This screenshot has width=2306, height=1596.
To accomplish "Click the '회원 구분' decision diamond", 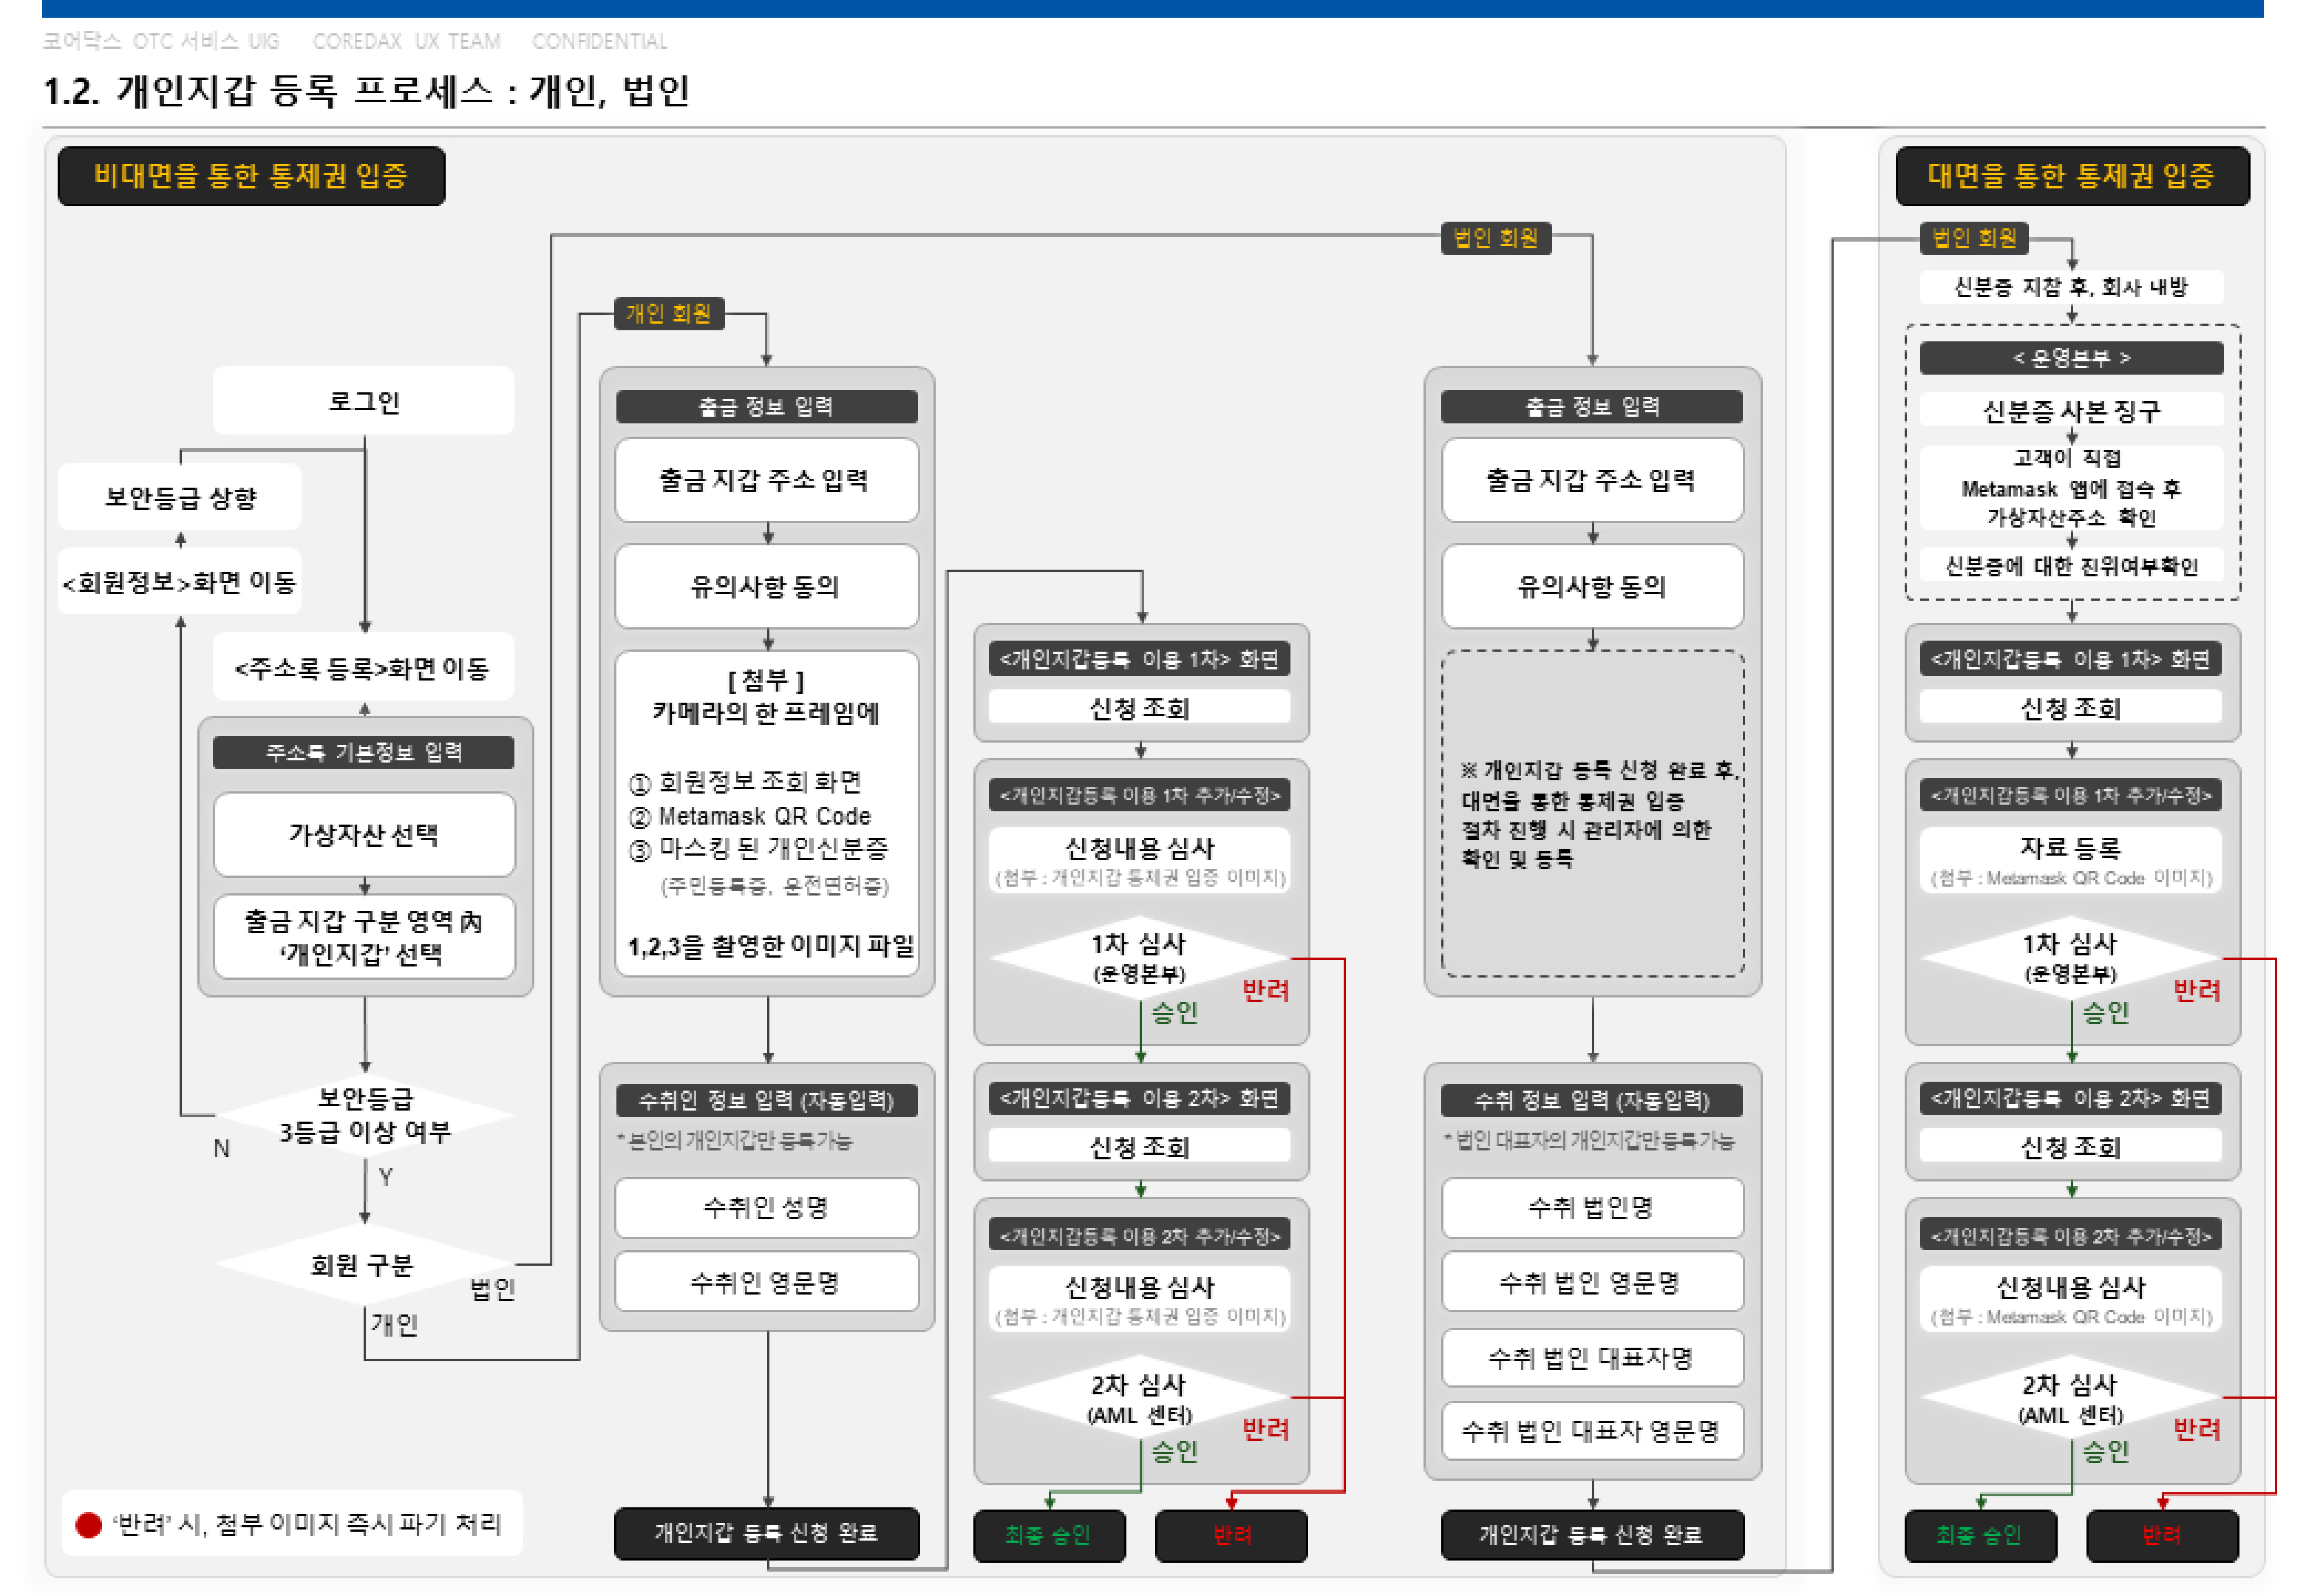I will (x=364, y=1265).
